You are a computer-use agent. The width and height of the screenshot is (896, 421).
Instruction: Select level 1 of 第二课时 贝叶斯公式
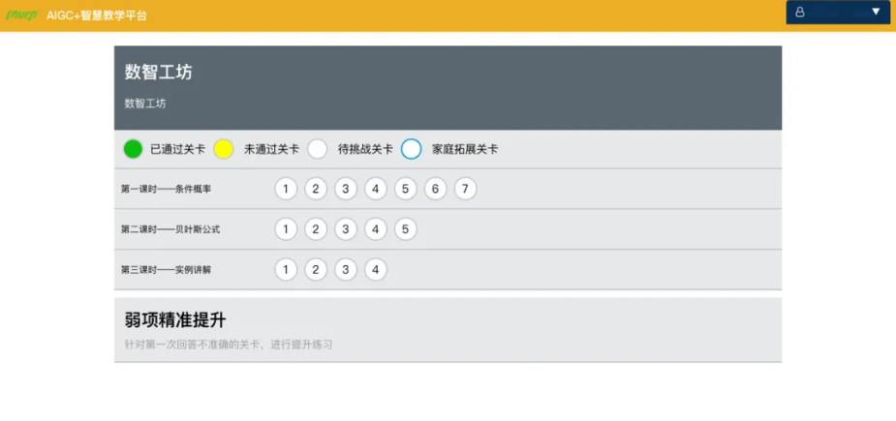coord(286,229)
